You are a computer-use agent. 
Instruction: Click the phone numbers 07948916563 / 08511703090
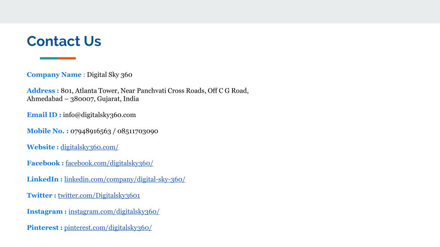point(114,131)
